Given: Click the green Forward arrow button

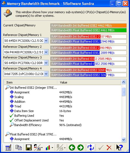Looking at the screenshot, I should [81, 148].
